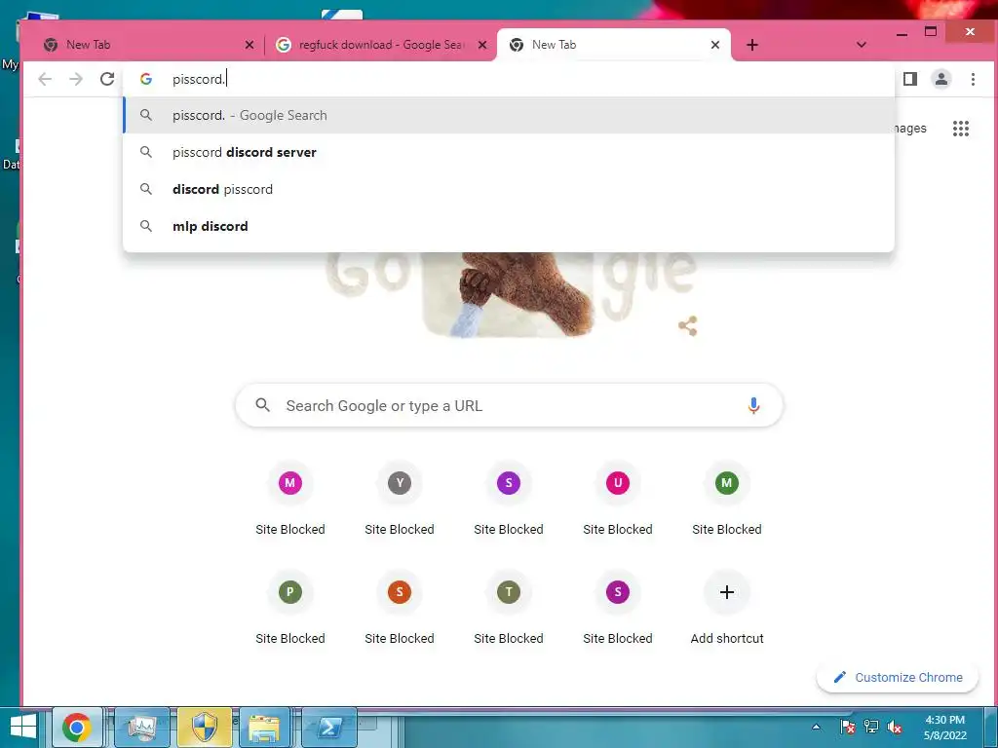Open PowerShell from the taskbar
The height and width of the screenshot is (748, 998).
pos(329,728)
